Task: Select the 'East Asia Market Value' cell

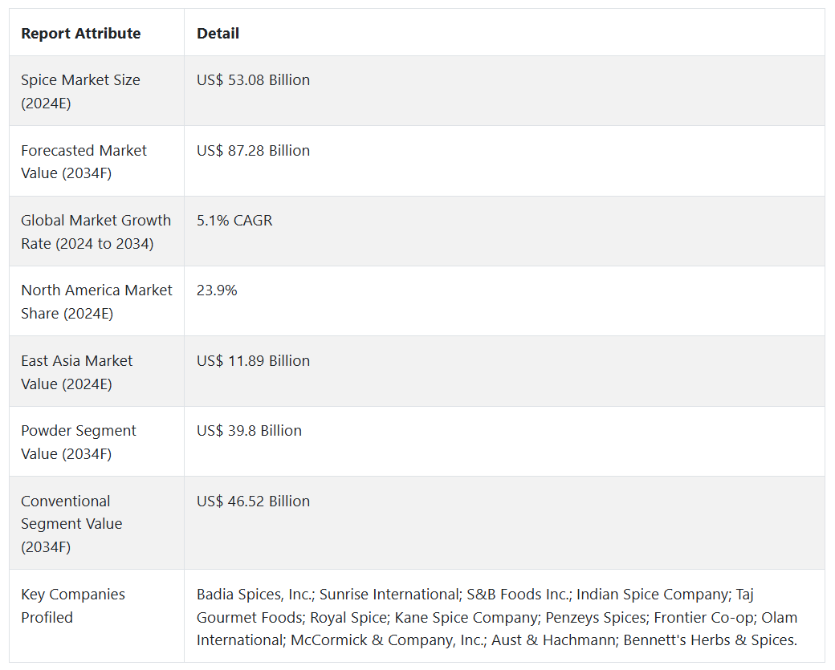Action: [x=76, y=372]
